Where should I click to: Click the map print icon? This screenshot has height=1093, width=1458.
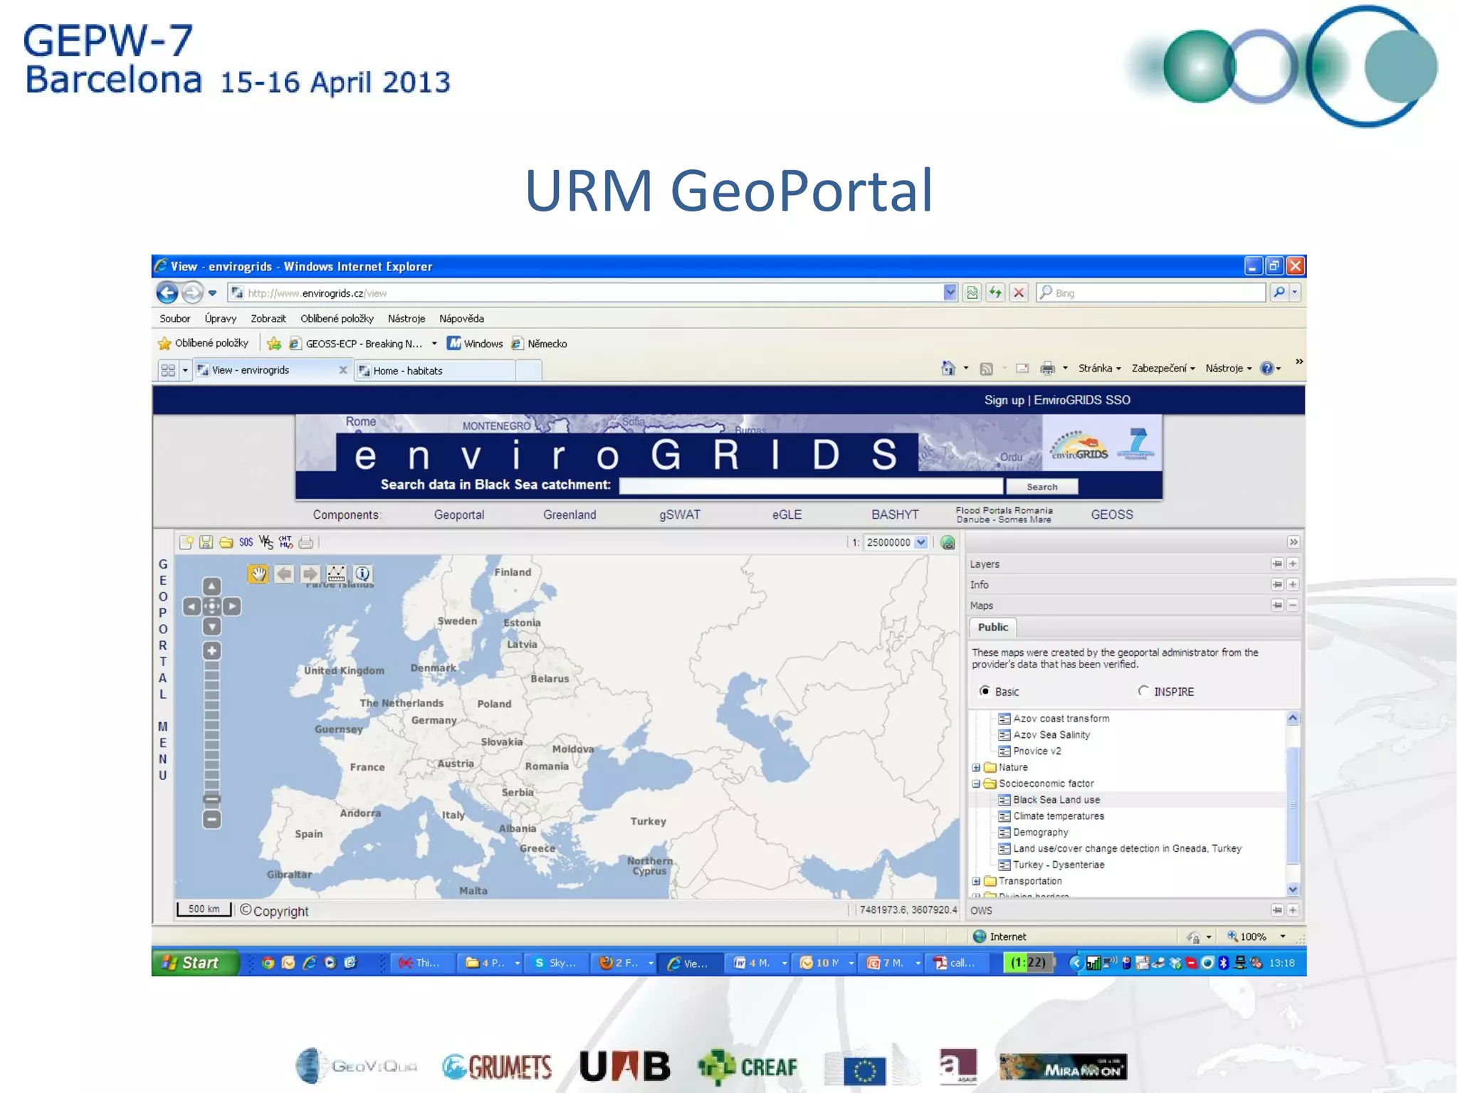pyautogui.click(x=305, y=542)
